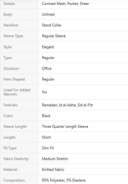Click the Short length value

point(46,137)
